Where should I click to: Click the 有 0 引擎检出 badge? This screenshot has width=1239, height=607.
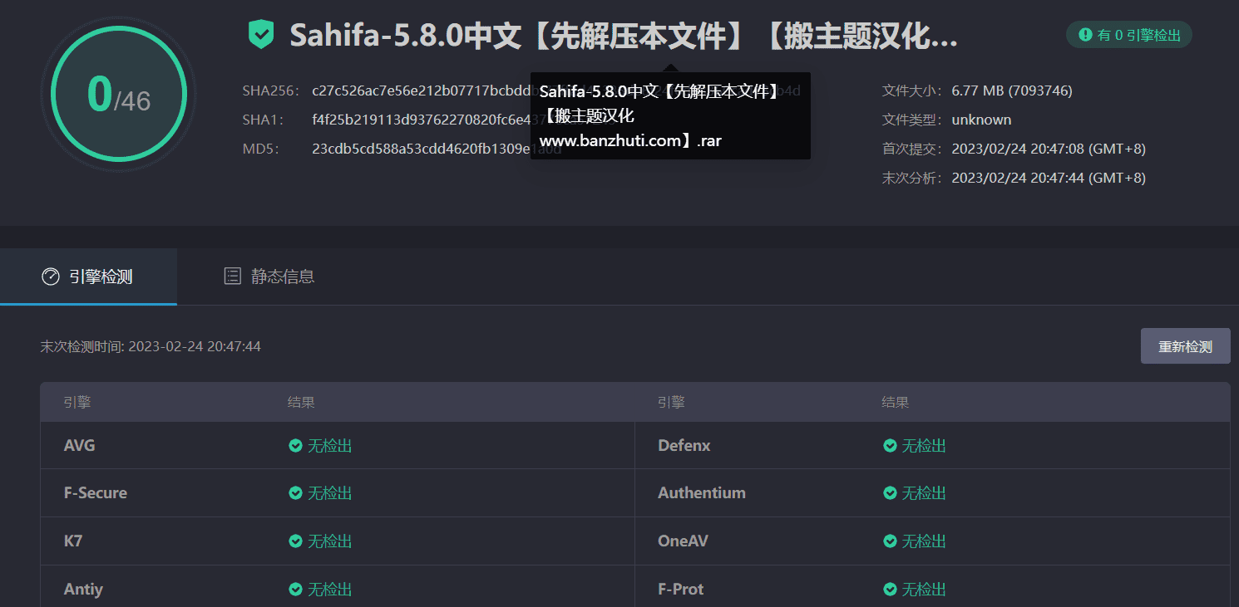pyautogui.click(x=1129, y=35)
